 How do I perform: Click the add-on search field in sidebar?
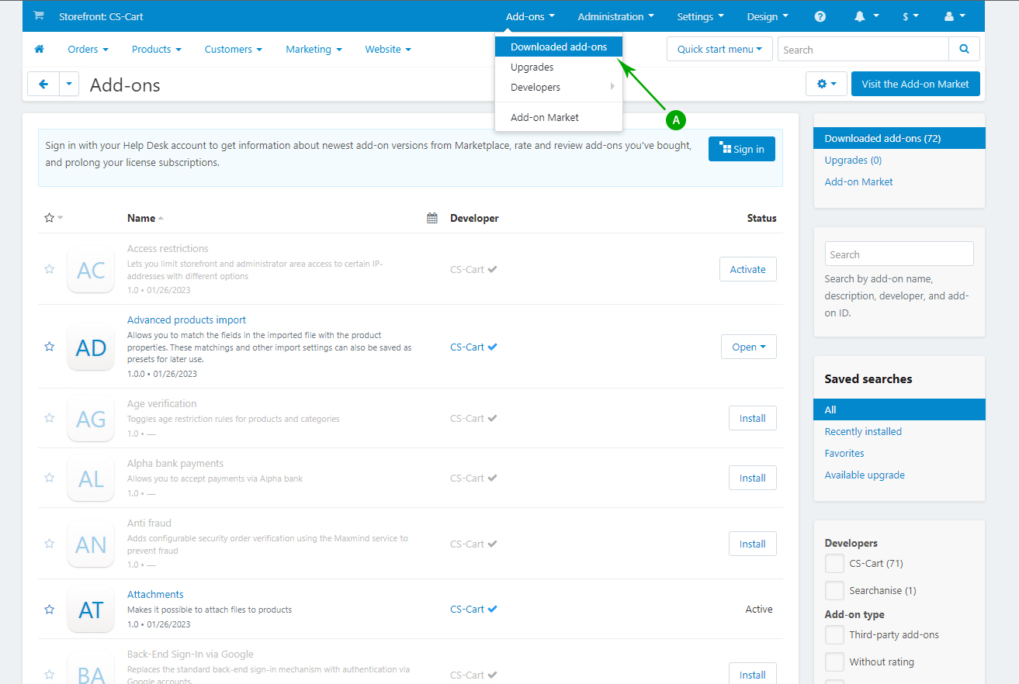(899, 254)
